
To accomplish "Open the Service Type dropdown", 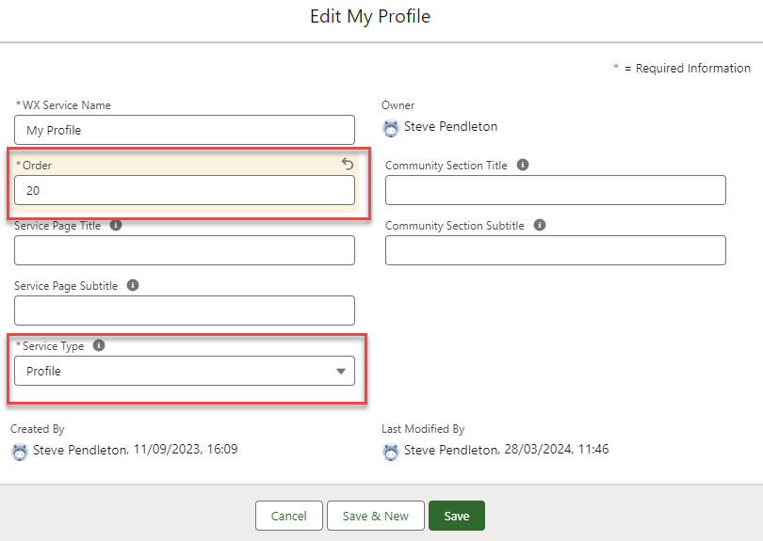I will [185, 371].
